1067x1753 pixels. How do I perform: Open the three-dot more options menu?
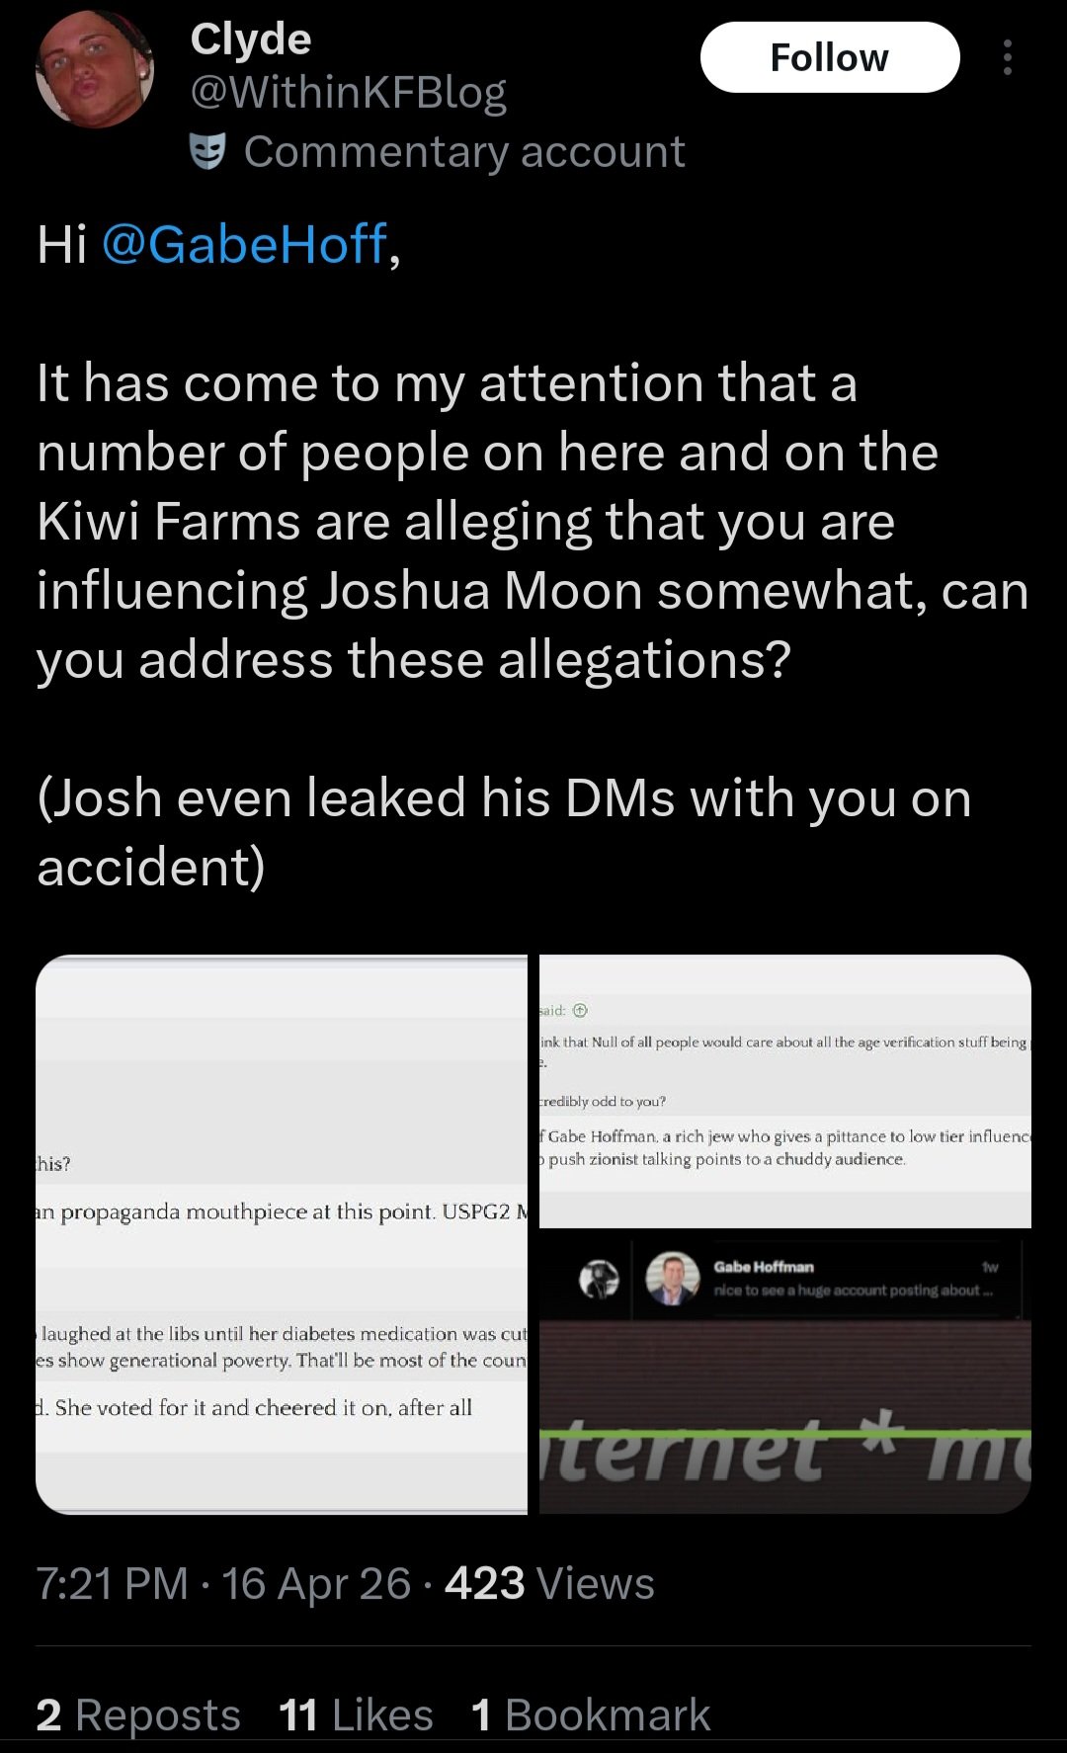click(x=1007, y=57)
